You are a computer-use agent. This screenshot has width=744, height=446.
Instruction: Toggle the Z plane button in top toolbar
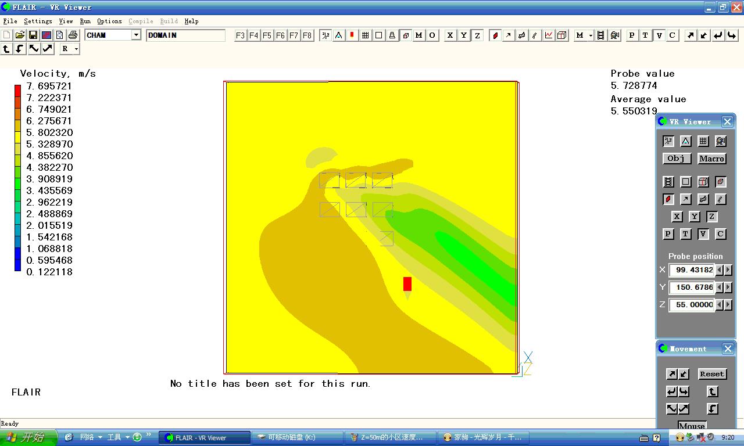tap(477, 35)
